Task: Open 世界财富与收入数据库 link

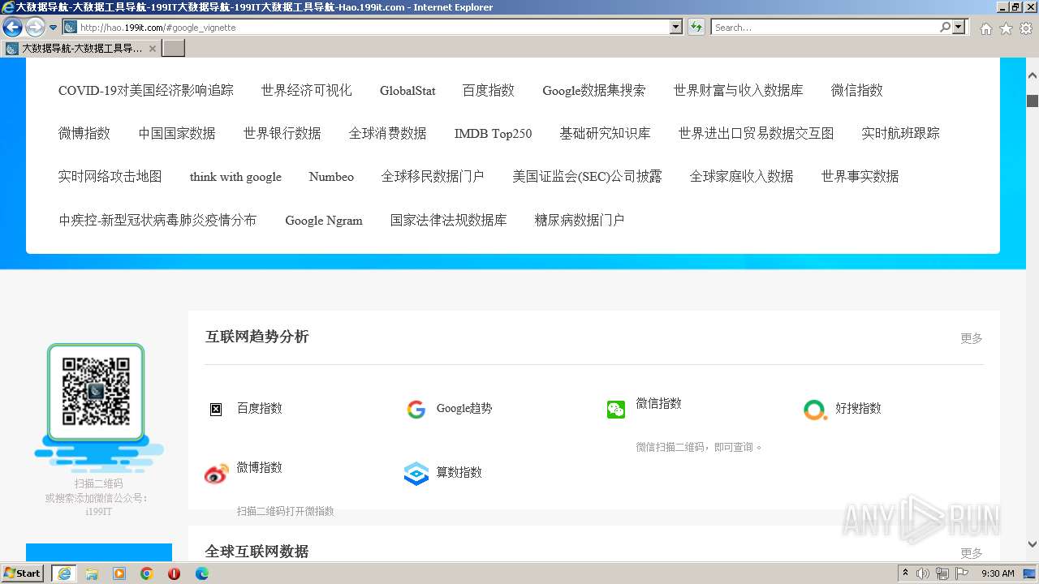Action: tap(739, 91)
